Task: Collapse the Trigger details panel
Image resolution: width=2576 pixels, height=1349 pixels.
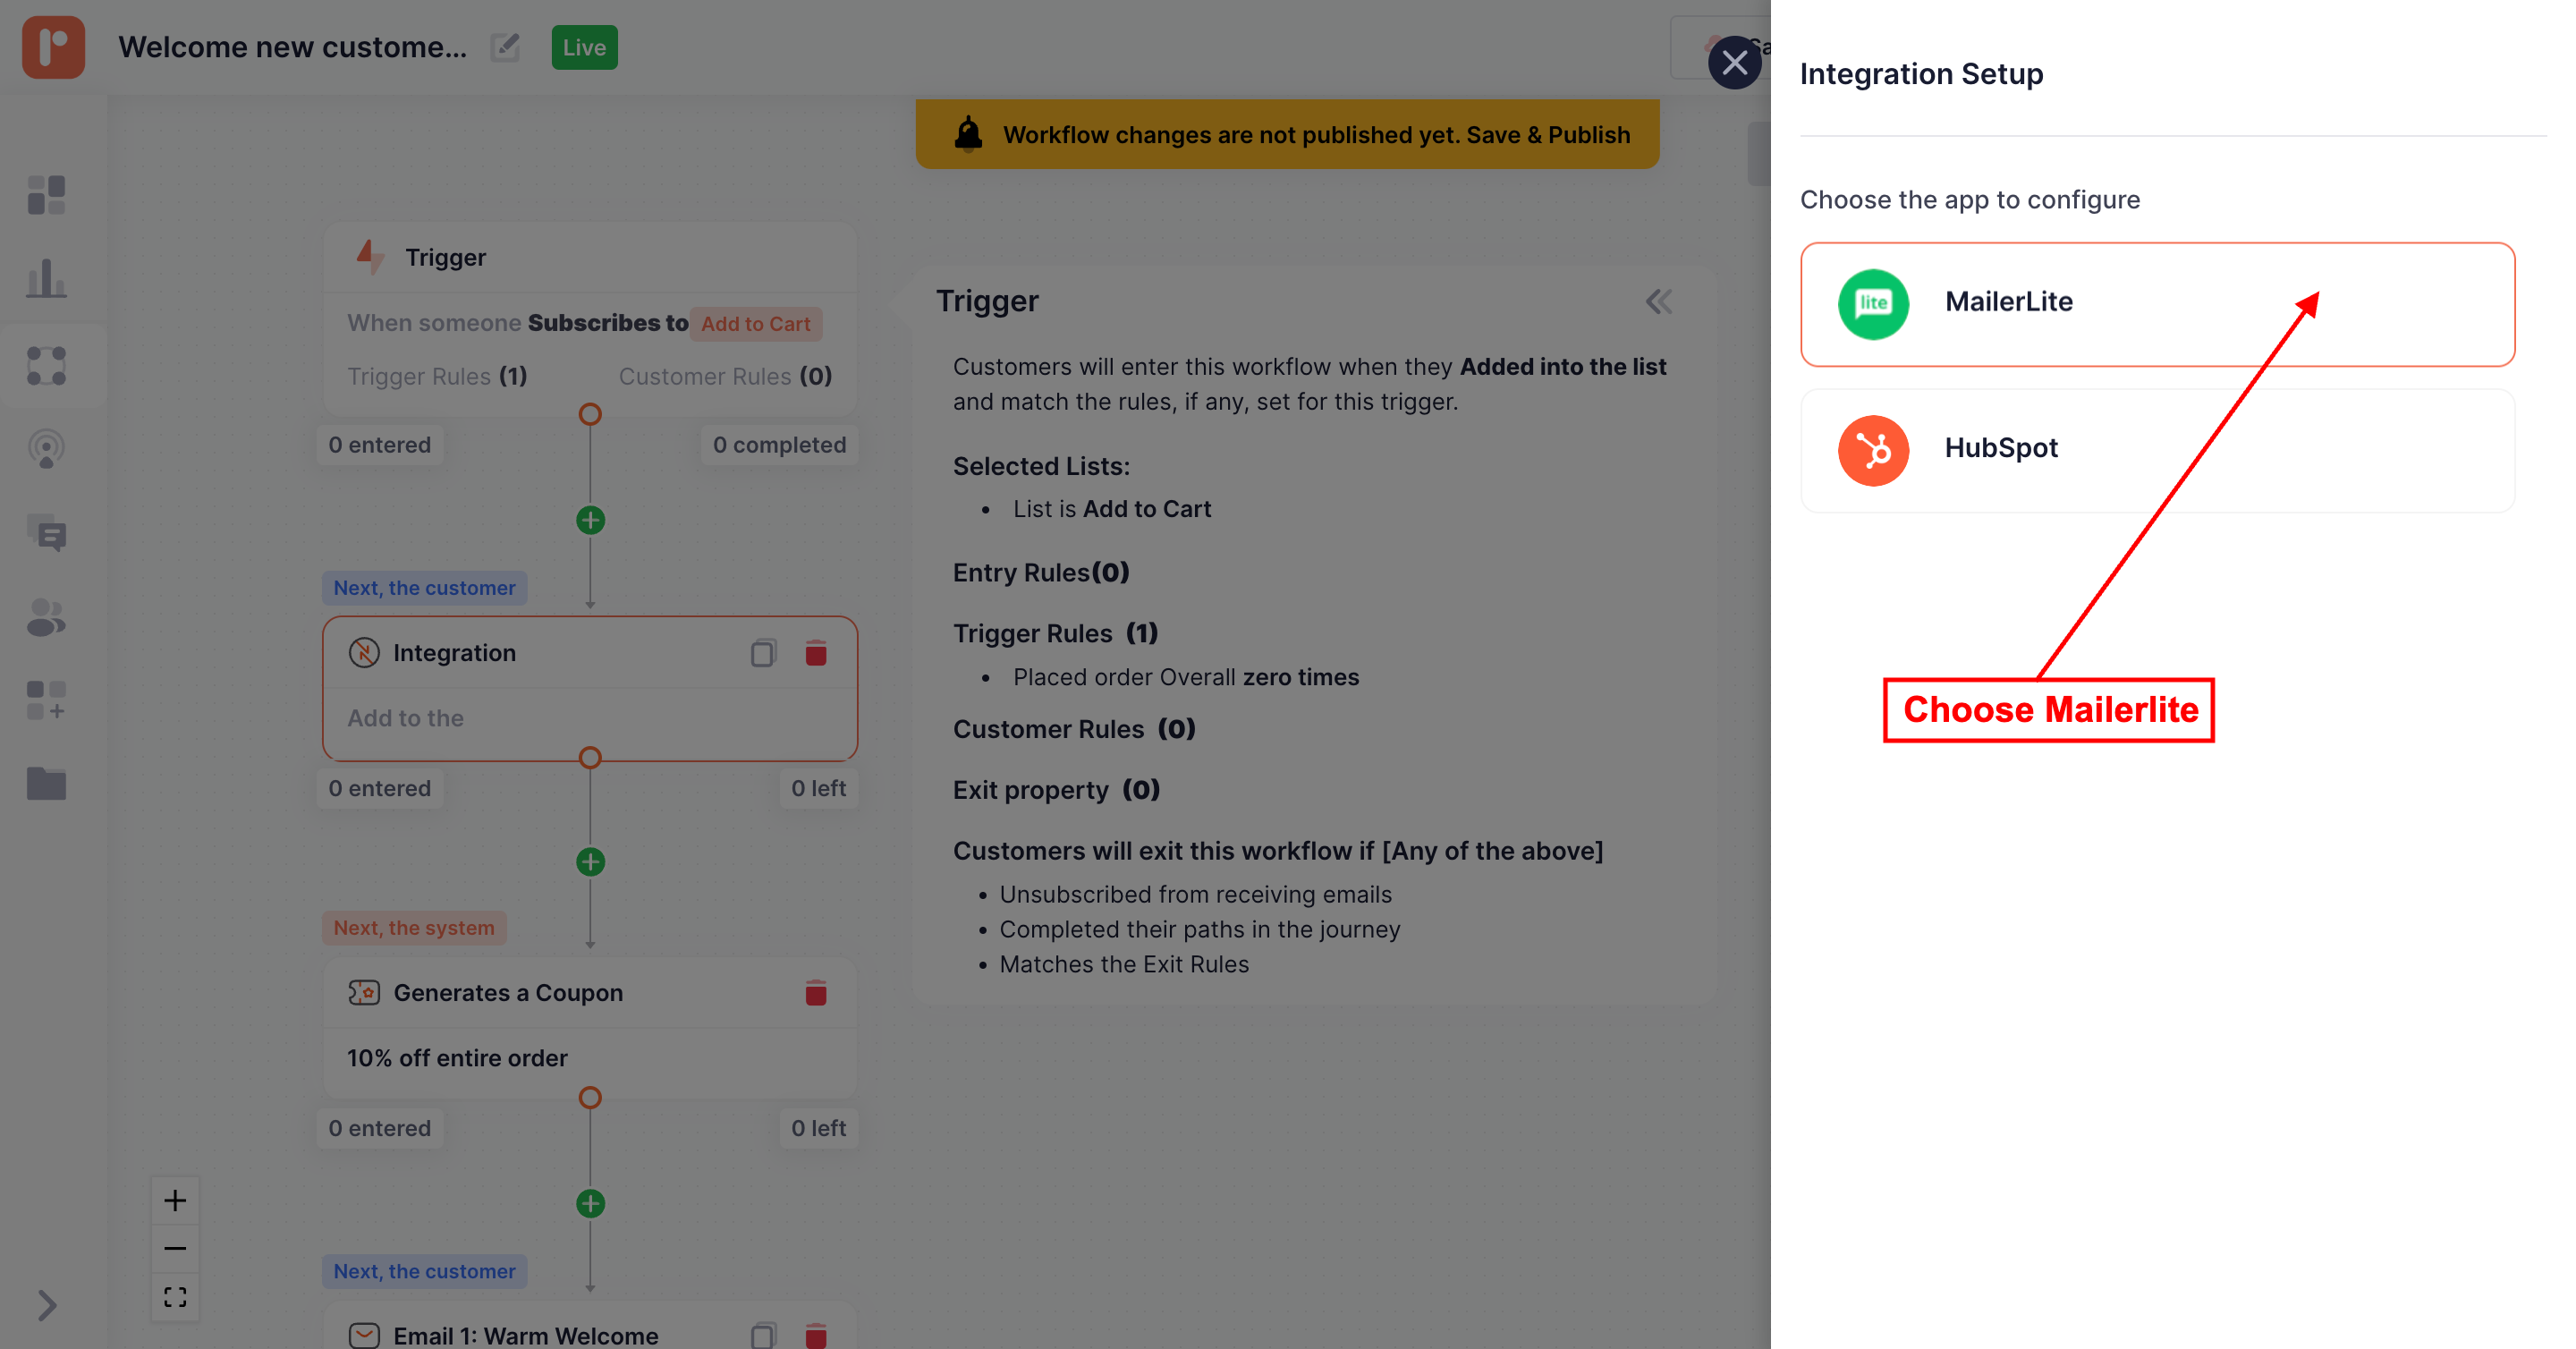Action: tap(1658, 301)
